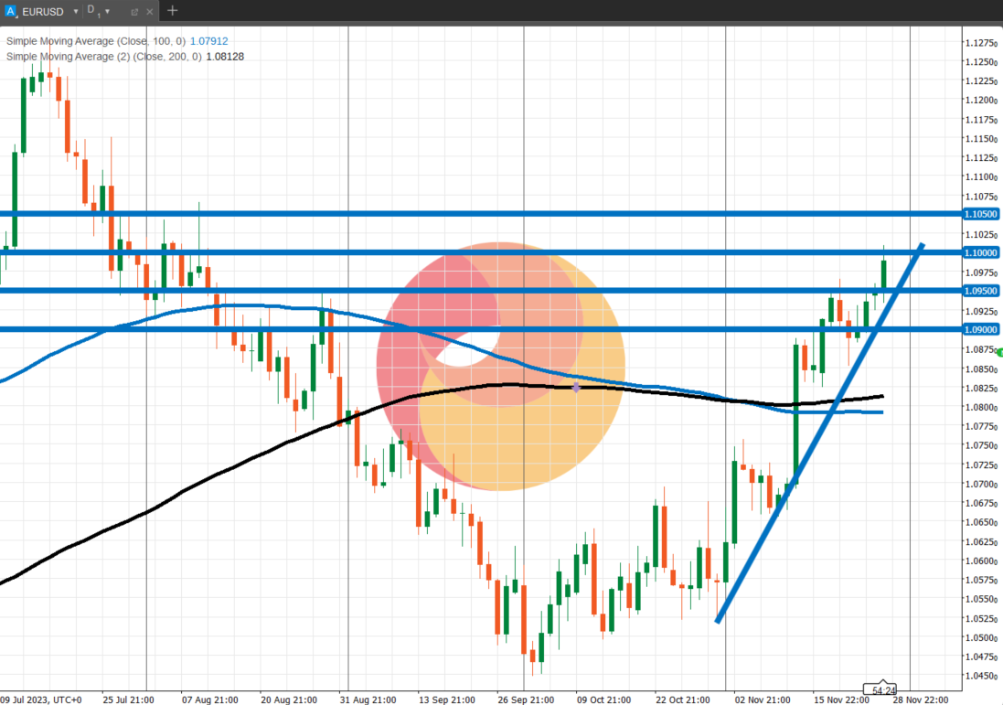The image size is (1003, 705).
Task: Select the Simple Moving Average (Close, 100, 0) label
Action: (96, 41)
